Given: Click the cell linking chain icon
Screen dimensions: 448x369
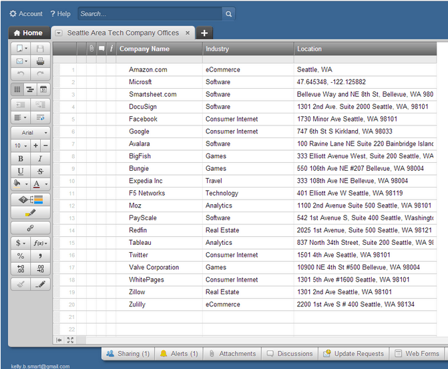Looking at the screenshot, I should 31,228.
